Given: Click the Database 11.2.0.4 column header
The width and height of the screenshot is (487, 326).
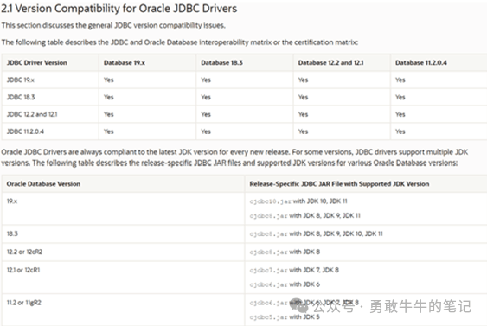Looking at the screenshot, I should [x=421, y=63].
